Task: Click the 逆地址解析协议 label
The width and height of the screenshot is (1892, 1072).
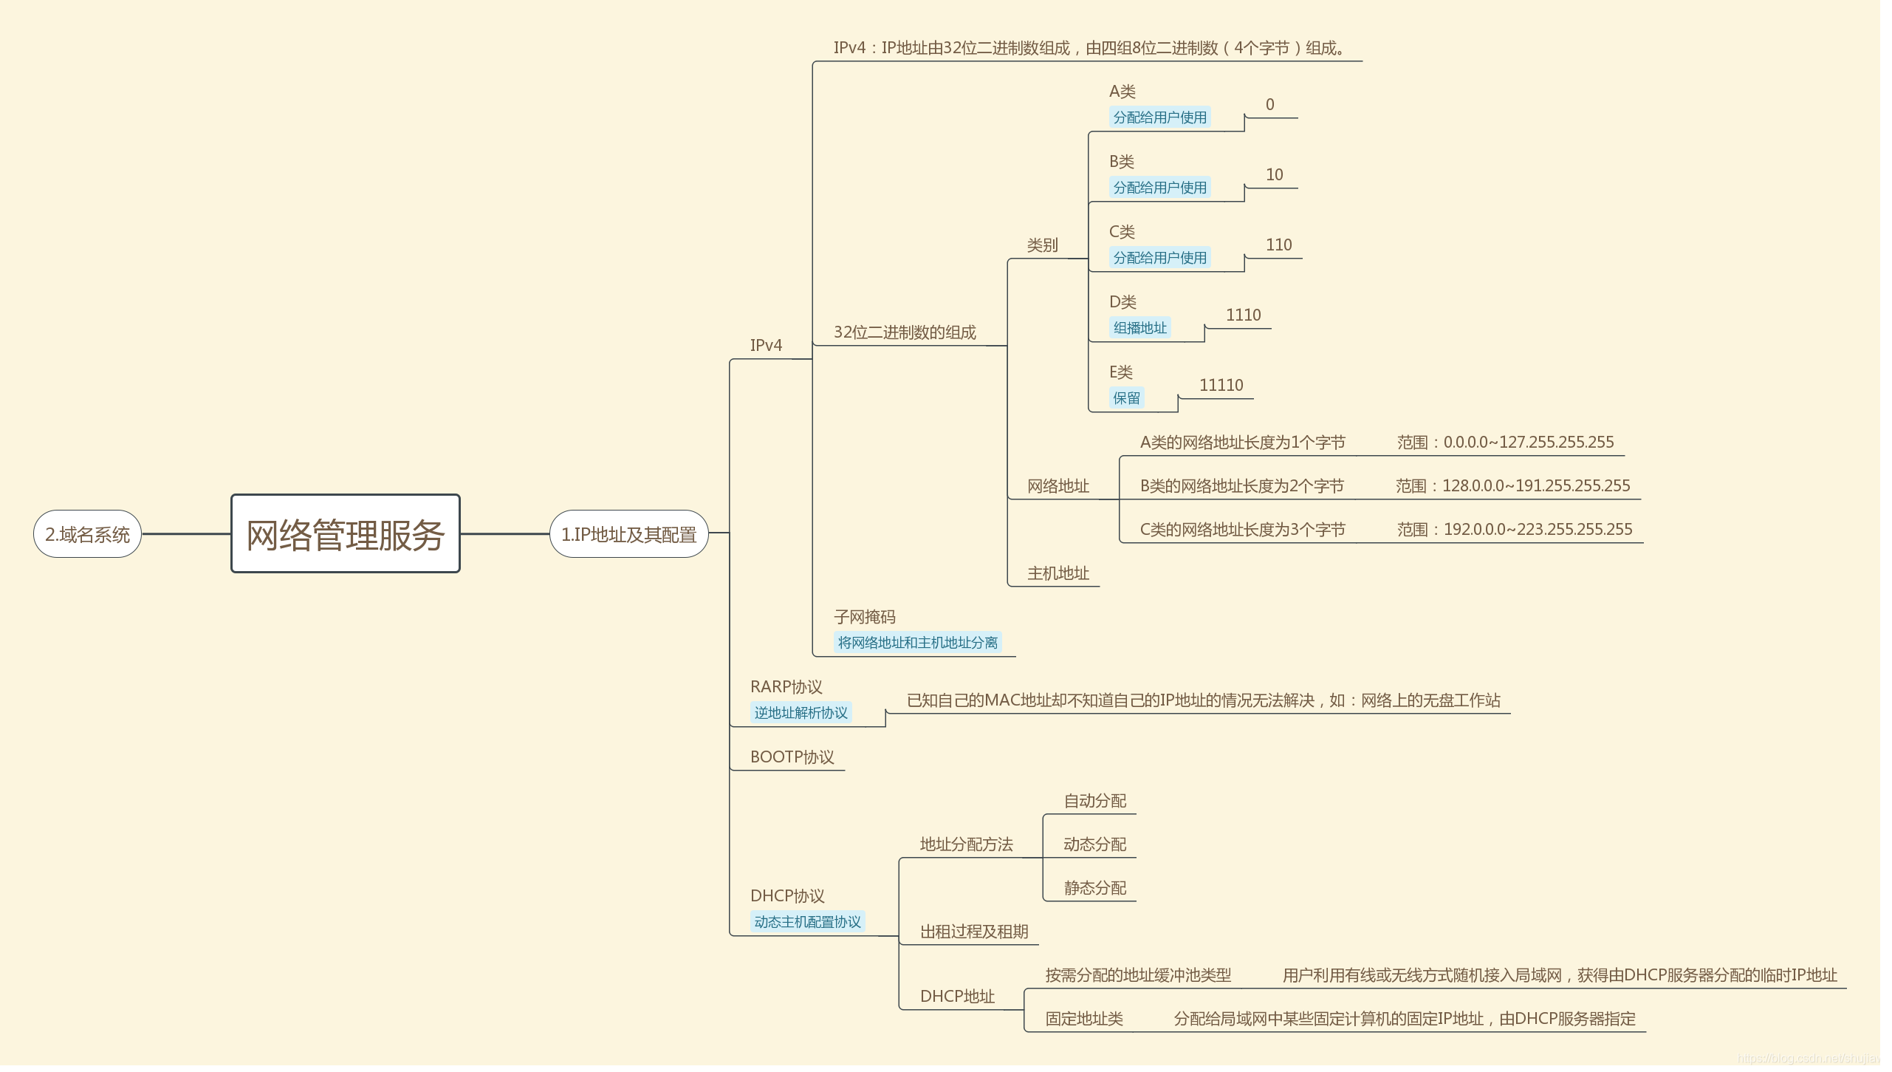Action: point(801,713)
